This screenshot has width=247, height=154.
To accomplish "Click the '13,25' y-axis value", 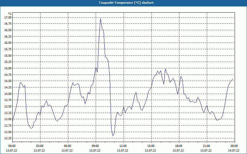I will pos(8,113).
